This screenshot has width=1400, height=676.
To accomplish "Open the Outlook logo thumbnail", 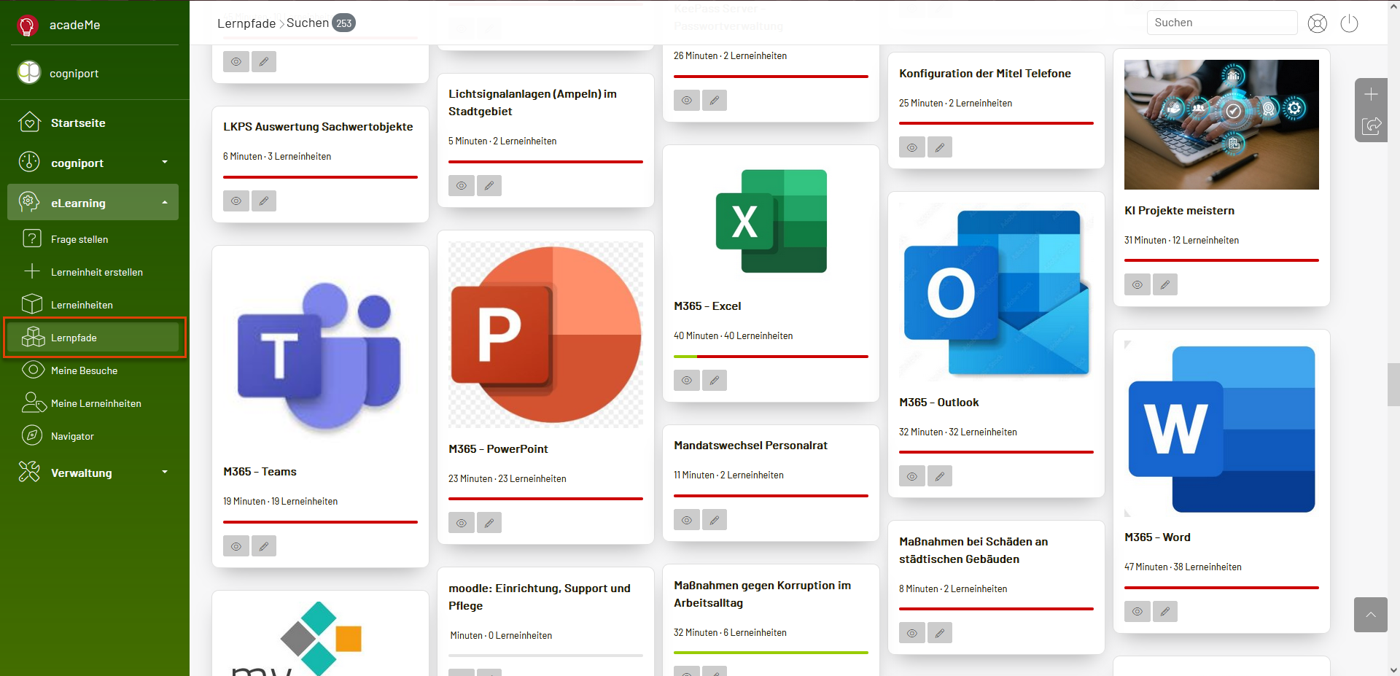I will (996, 292).
